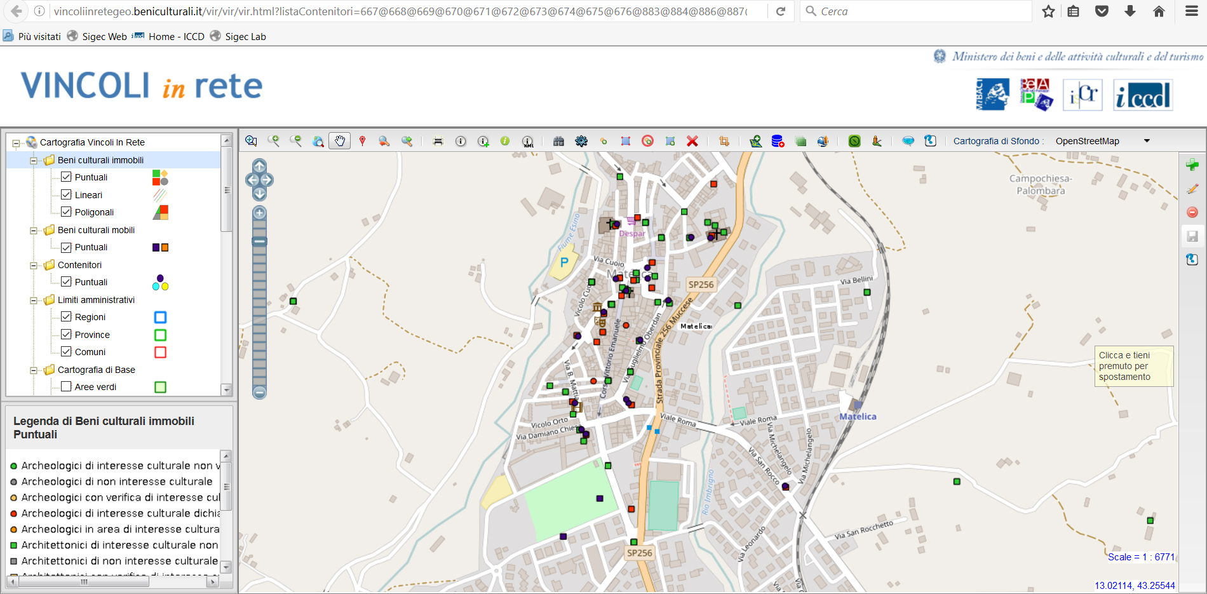Image resolution: width=1207 pixels, height=594 pixels.
Task: Open the Firefox hamburger menu
Action: [x=1192, y=11]
